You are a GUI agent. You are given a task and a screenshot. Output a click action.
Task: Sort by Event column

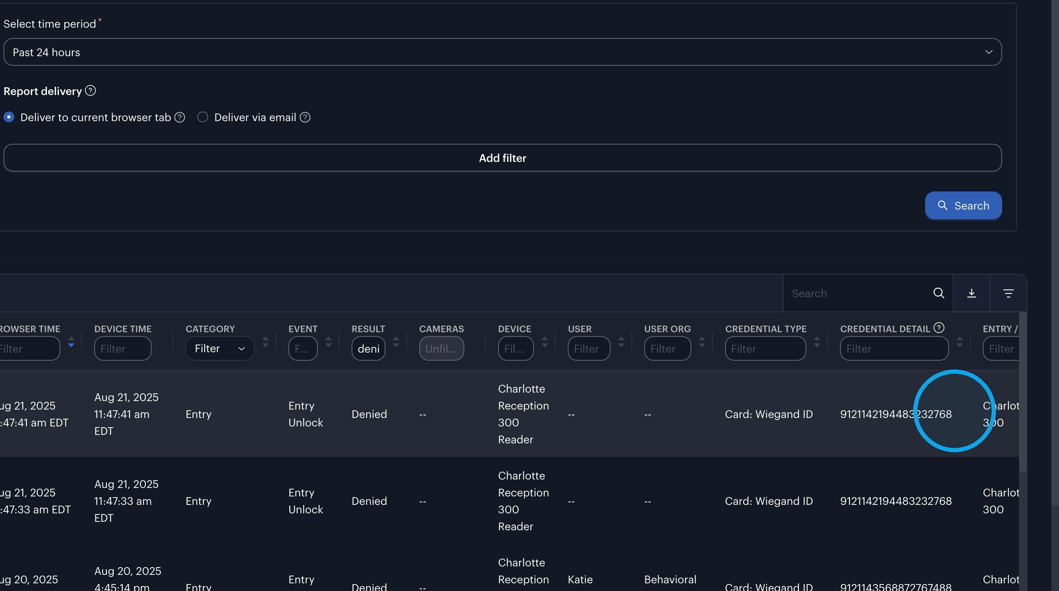point(329,342)
